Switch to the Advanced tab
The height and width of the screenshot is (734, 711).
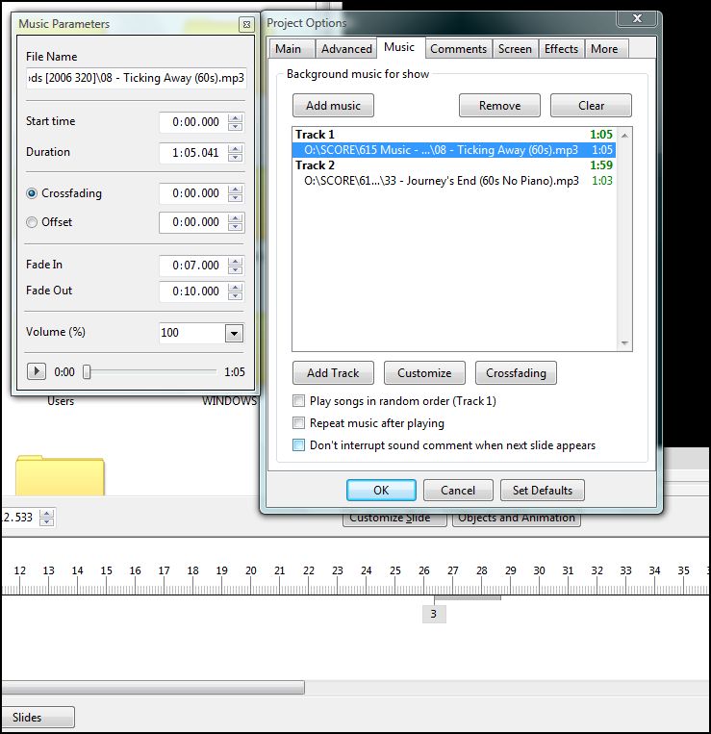pyautogui.click(x=346, y=49)
